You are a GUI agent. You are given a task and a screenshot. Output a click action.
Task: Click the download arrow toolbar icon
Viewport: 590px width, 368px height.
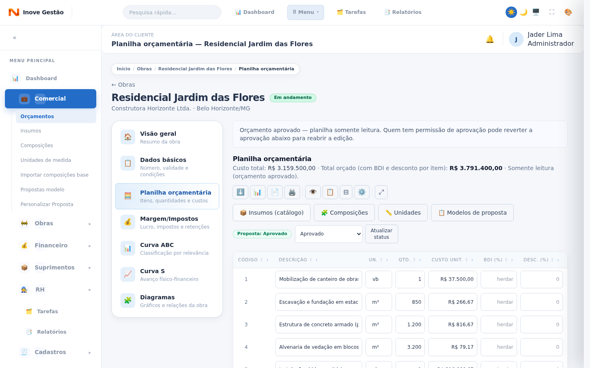pos(241,192)
